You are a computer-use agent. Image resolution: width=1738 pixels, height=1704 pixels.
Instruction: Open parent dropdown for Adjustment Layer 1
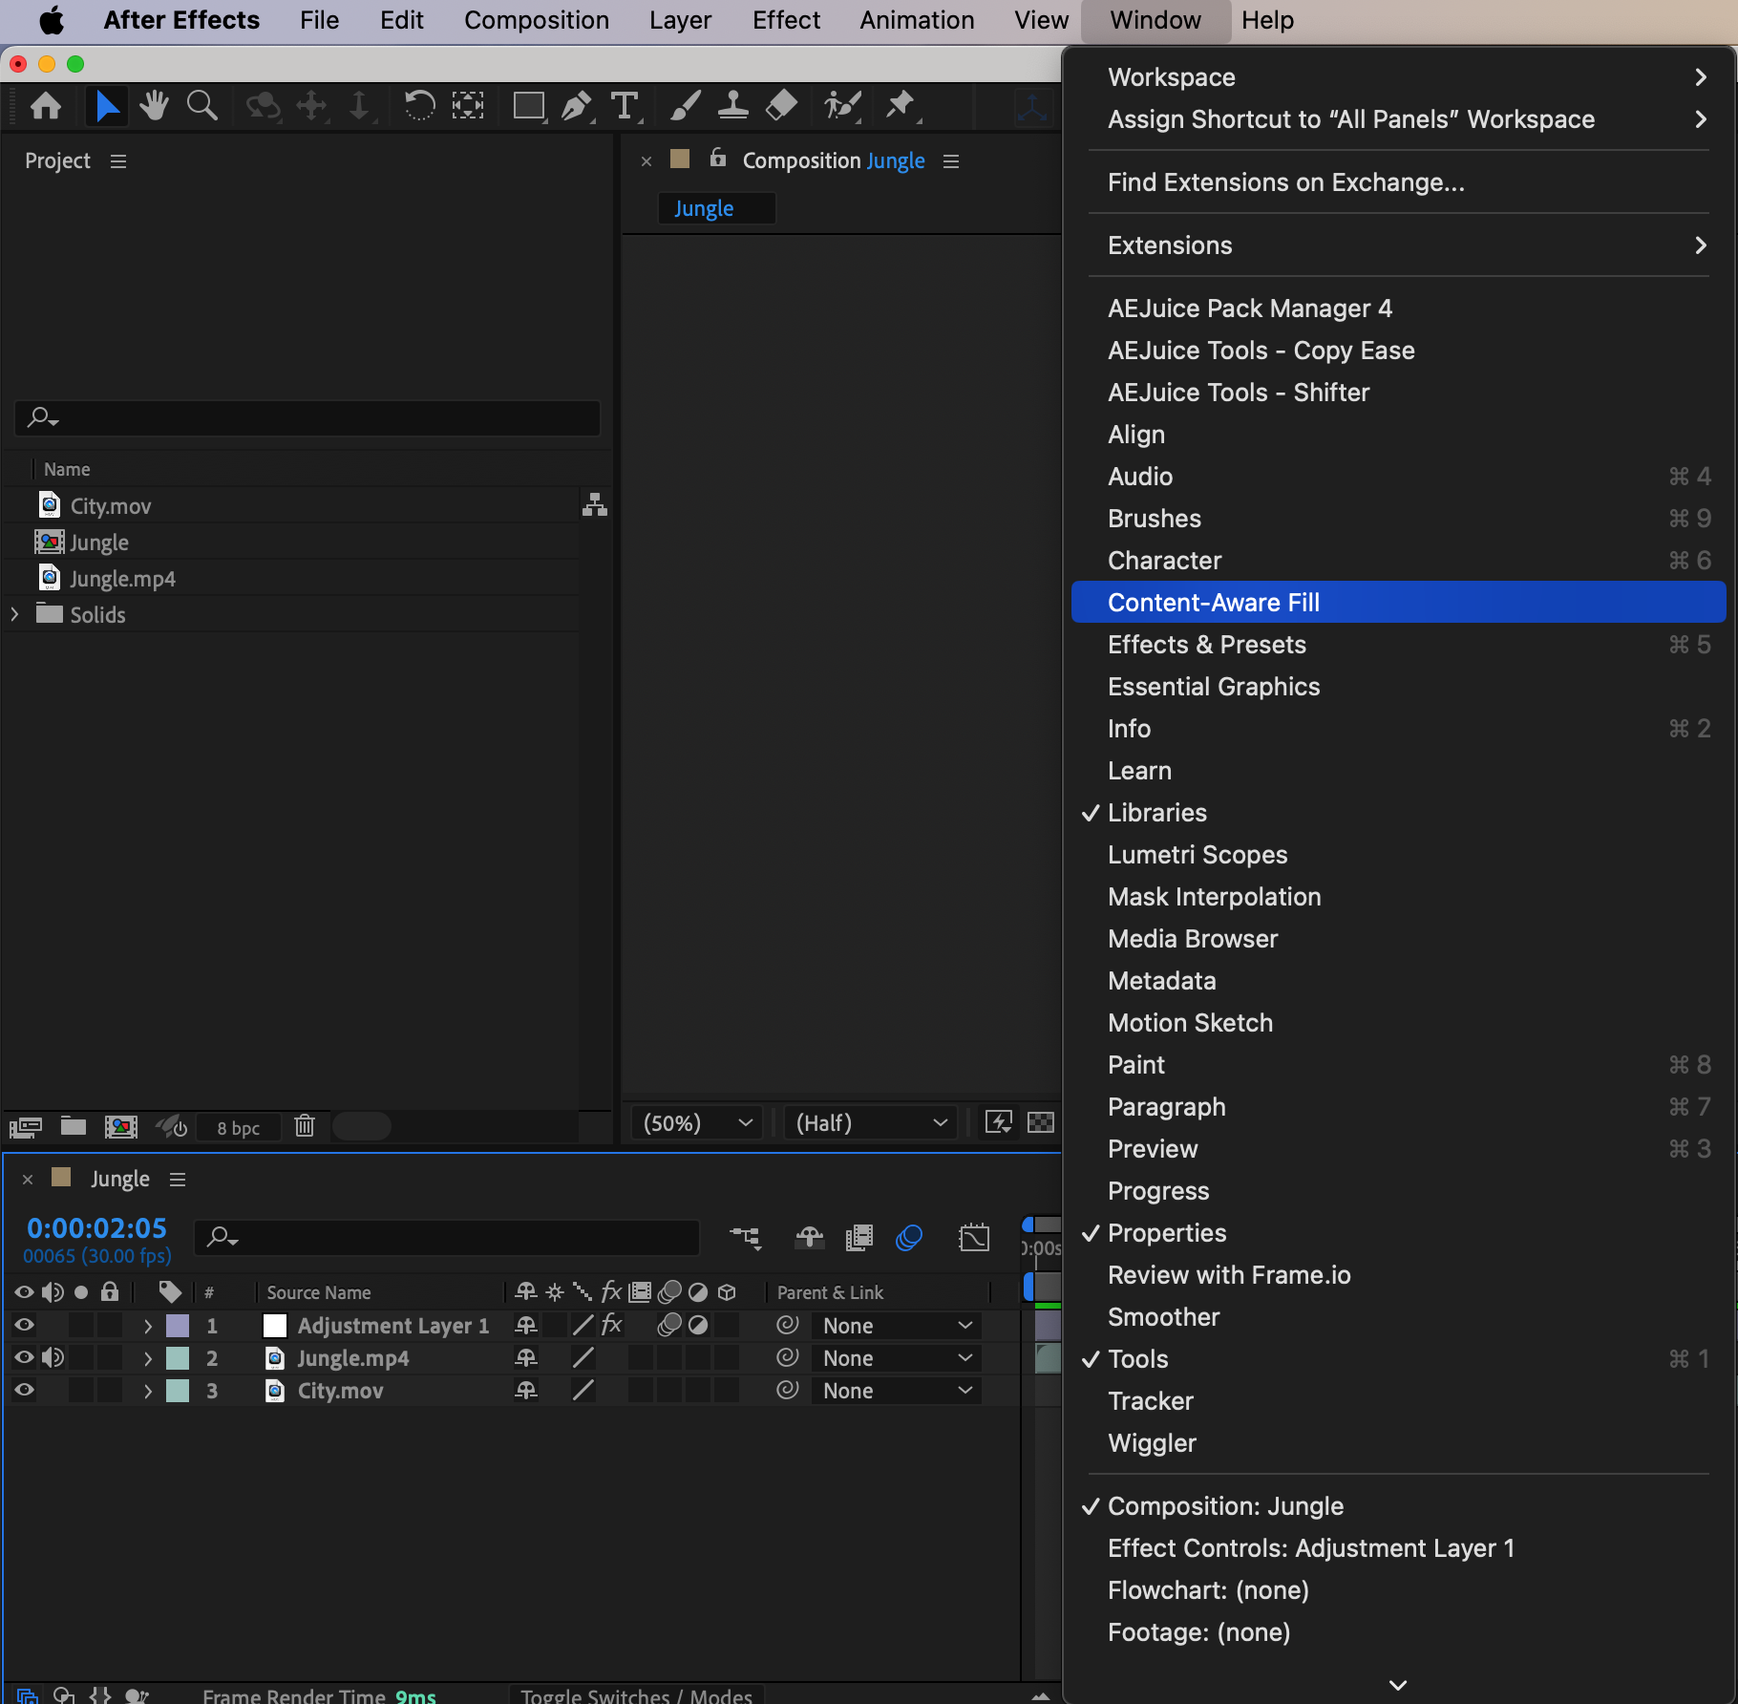pyautogui.click(x=897, y=1326)
